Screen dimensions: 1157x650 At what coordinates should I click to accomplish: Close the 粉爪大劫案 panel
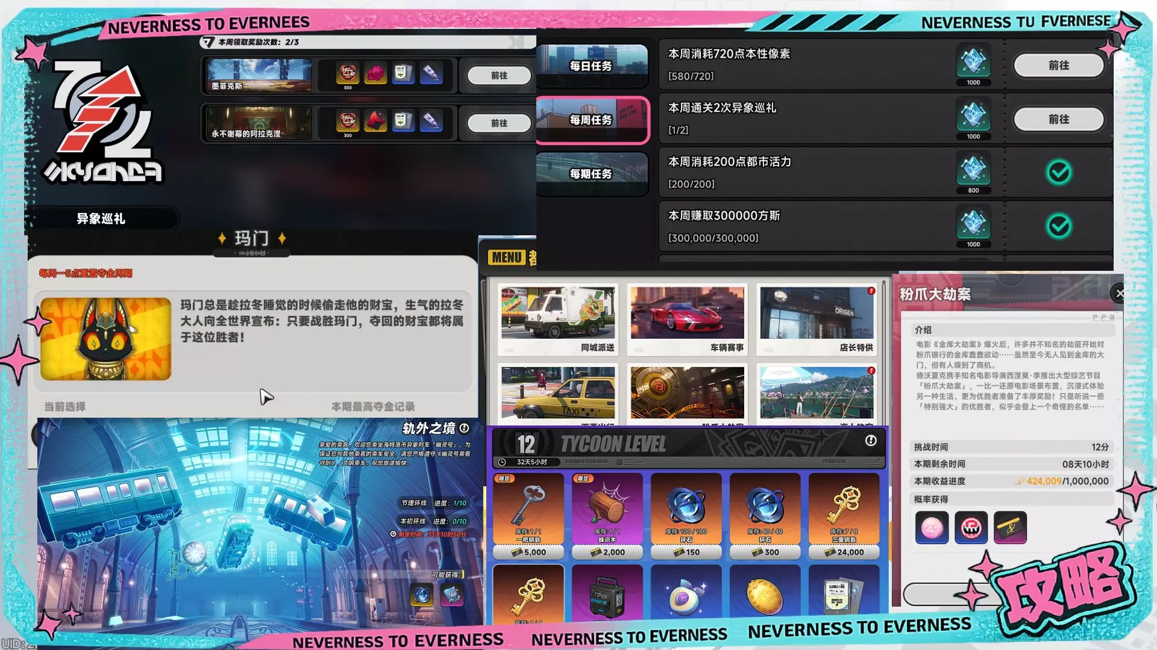pyautogui.click(x=1119, y=294)
